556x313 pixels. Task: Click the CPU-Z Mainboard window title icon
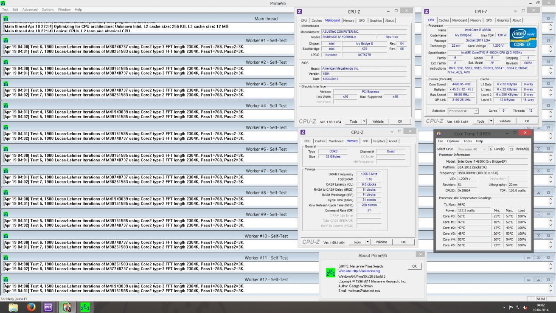pos(300,11)
